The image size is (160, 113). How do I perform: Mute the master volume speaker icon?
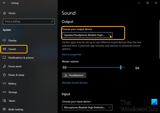64,68
